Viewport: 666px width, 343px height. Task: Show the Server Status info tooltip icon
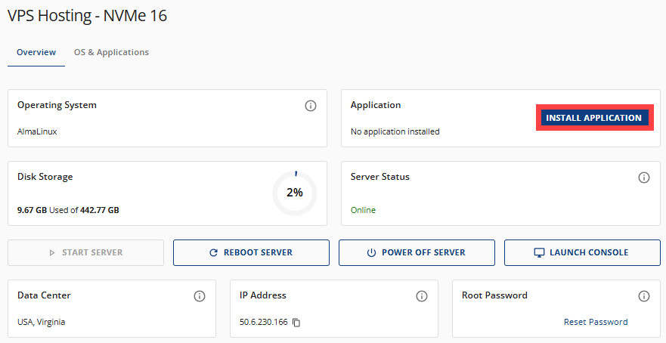pyautogui.click(x=644, y=178)
